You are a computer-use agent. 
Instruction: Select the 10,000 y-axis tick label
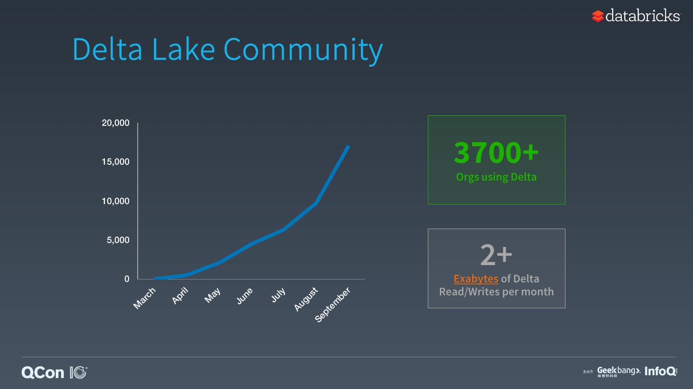click(x=115, y=201)
